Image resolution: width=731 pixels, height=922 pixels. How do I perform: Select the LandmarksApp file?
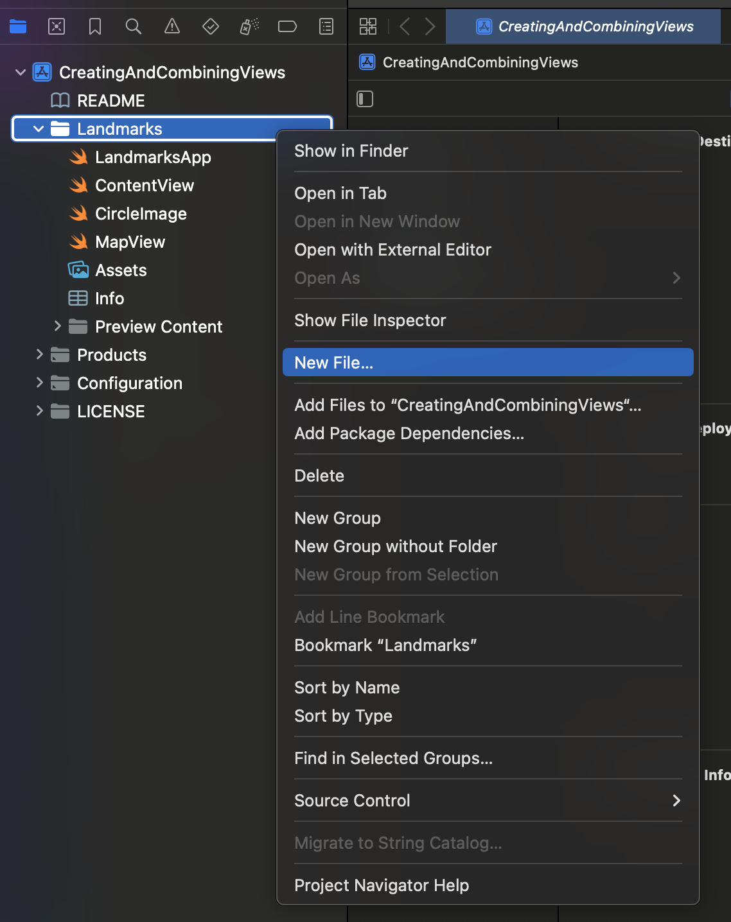coord(153,157)
